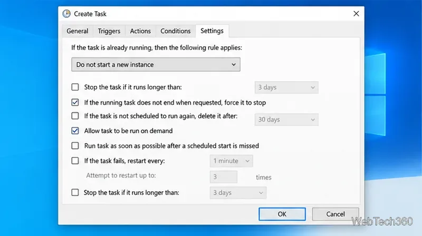Enable 'If the task fails, restart every' checkbox
This screenshot has height=236, width=422.
75,161
